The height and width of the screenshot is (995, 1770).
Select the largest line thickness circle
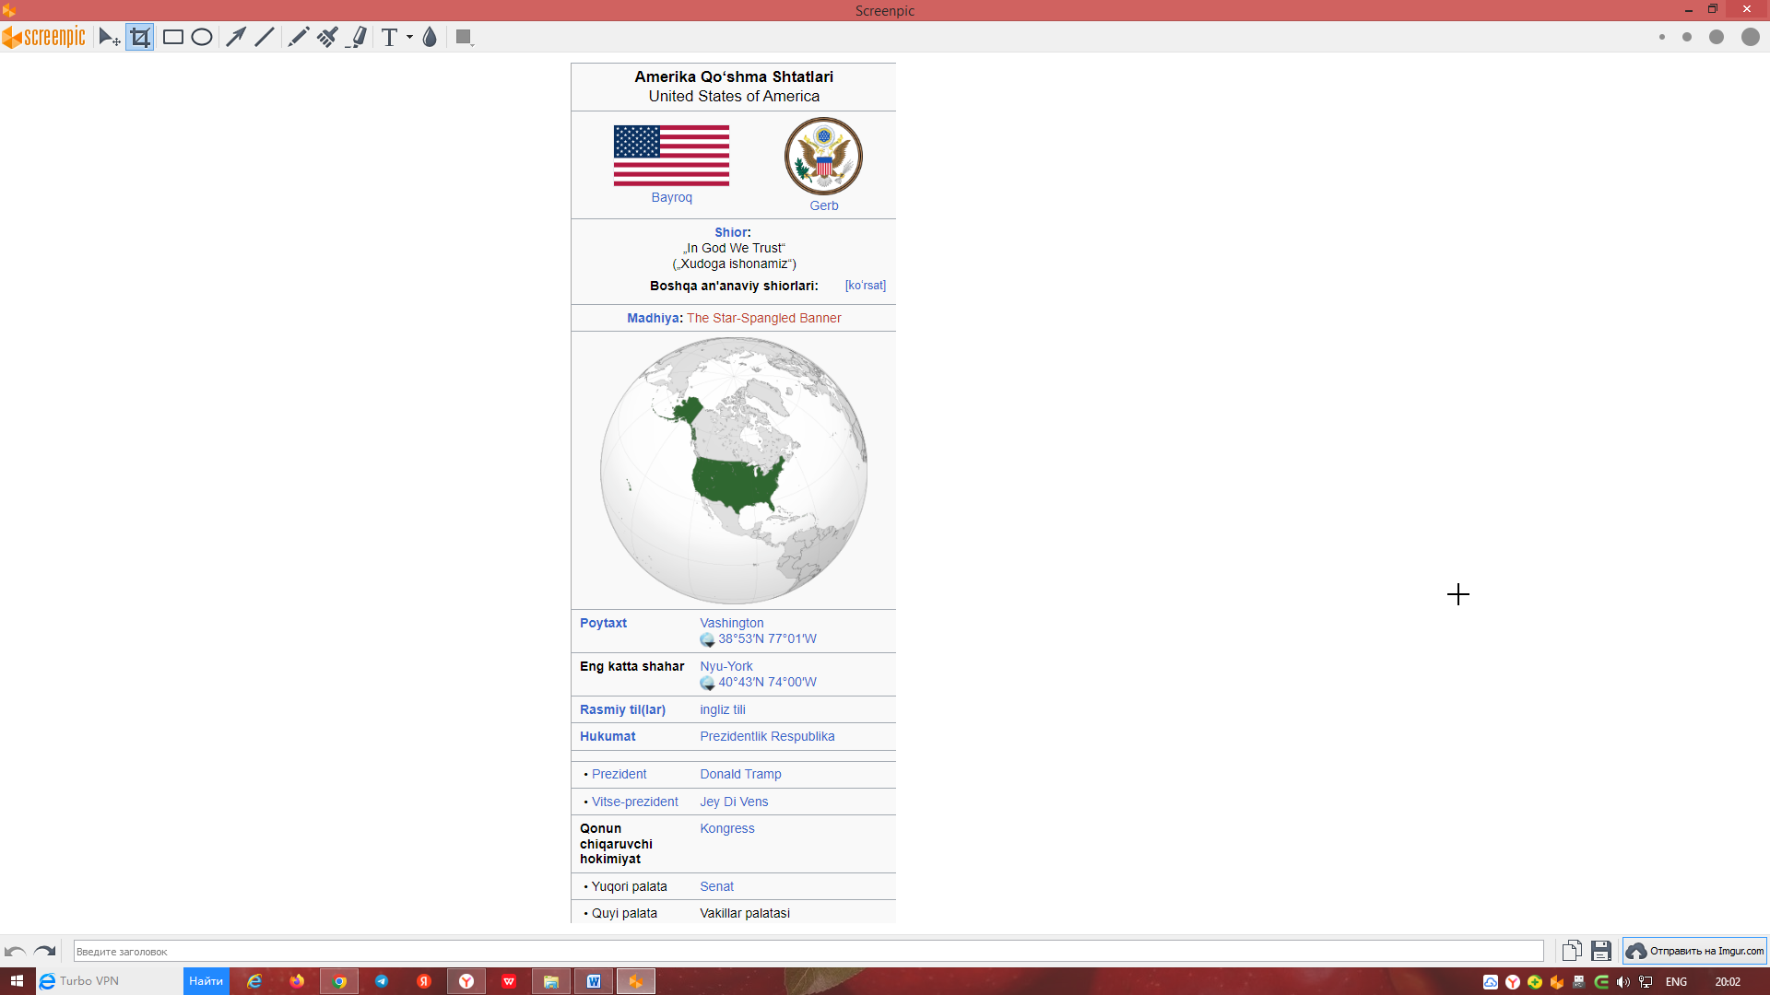point(1750,38)
